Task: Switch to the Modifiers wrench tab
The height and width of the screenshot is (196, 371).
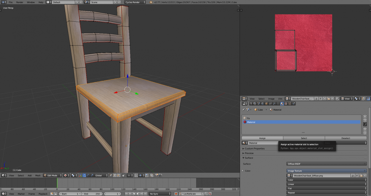Action: point(274,104)
